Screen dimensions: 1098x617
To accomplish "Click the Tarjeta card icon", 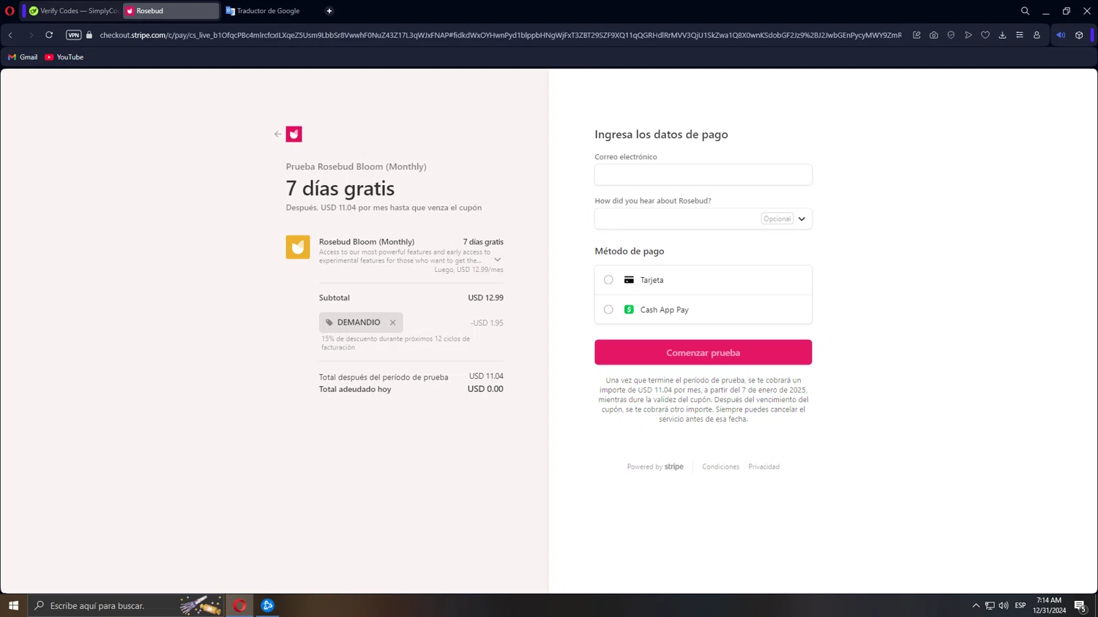I will tap(629, 280).
